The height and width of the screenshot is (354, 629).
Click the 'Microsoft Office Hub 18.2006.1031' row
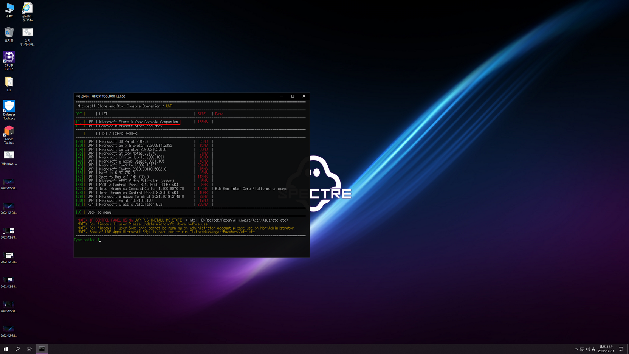[x=145, y=157]
